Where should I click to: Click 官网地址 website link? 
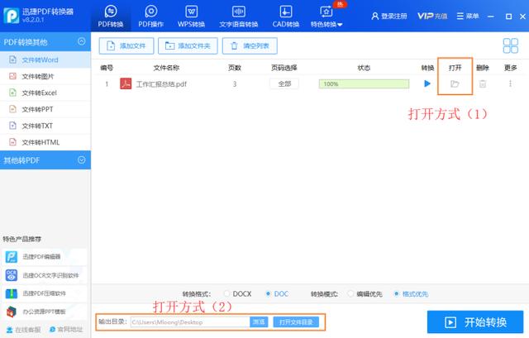coord(66,330)
